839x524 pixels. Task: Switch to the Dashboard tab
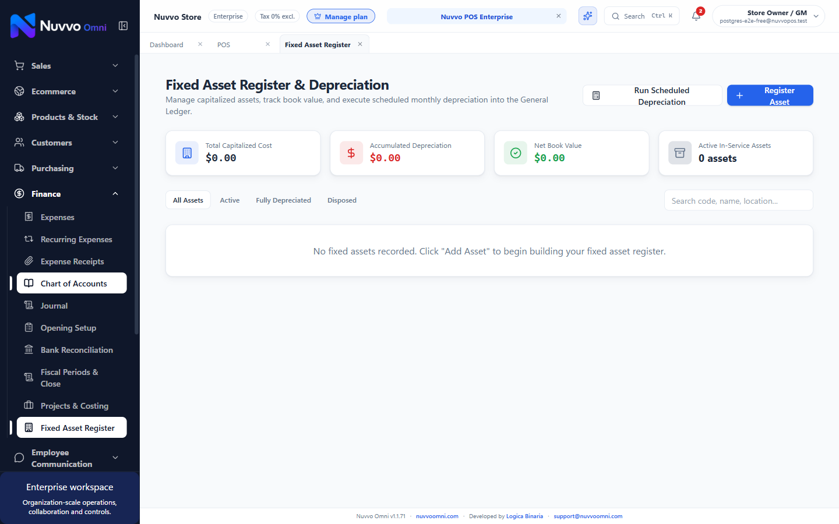[x=167, y=45]
